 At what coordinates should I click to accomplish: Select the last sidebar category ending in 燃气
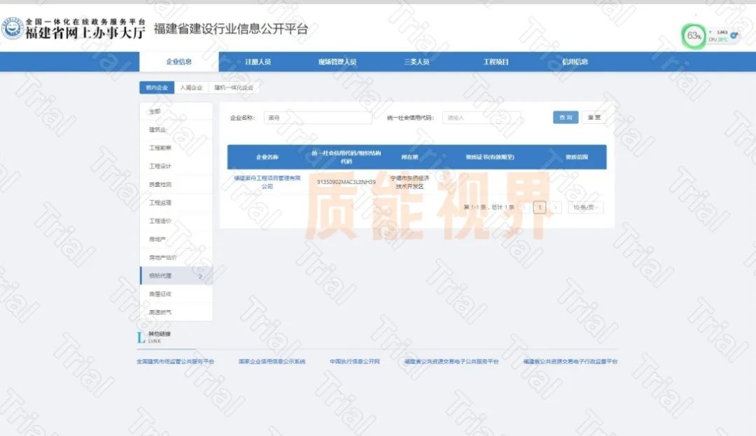point(176,312)
